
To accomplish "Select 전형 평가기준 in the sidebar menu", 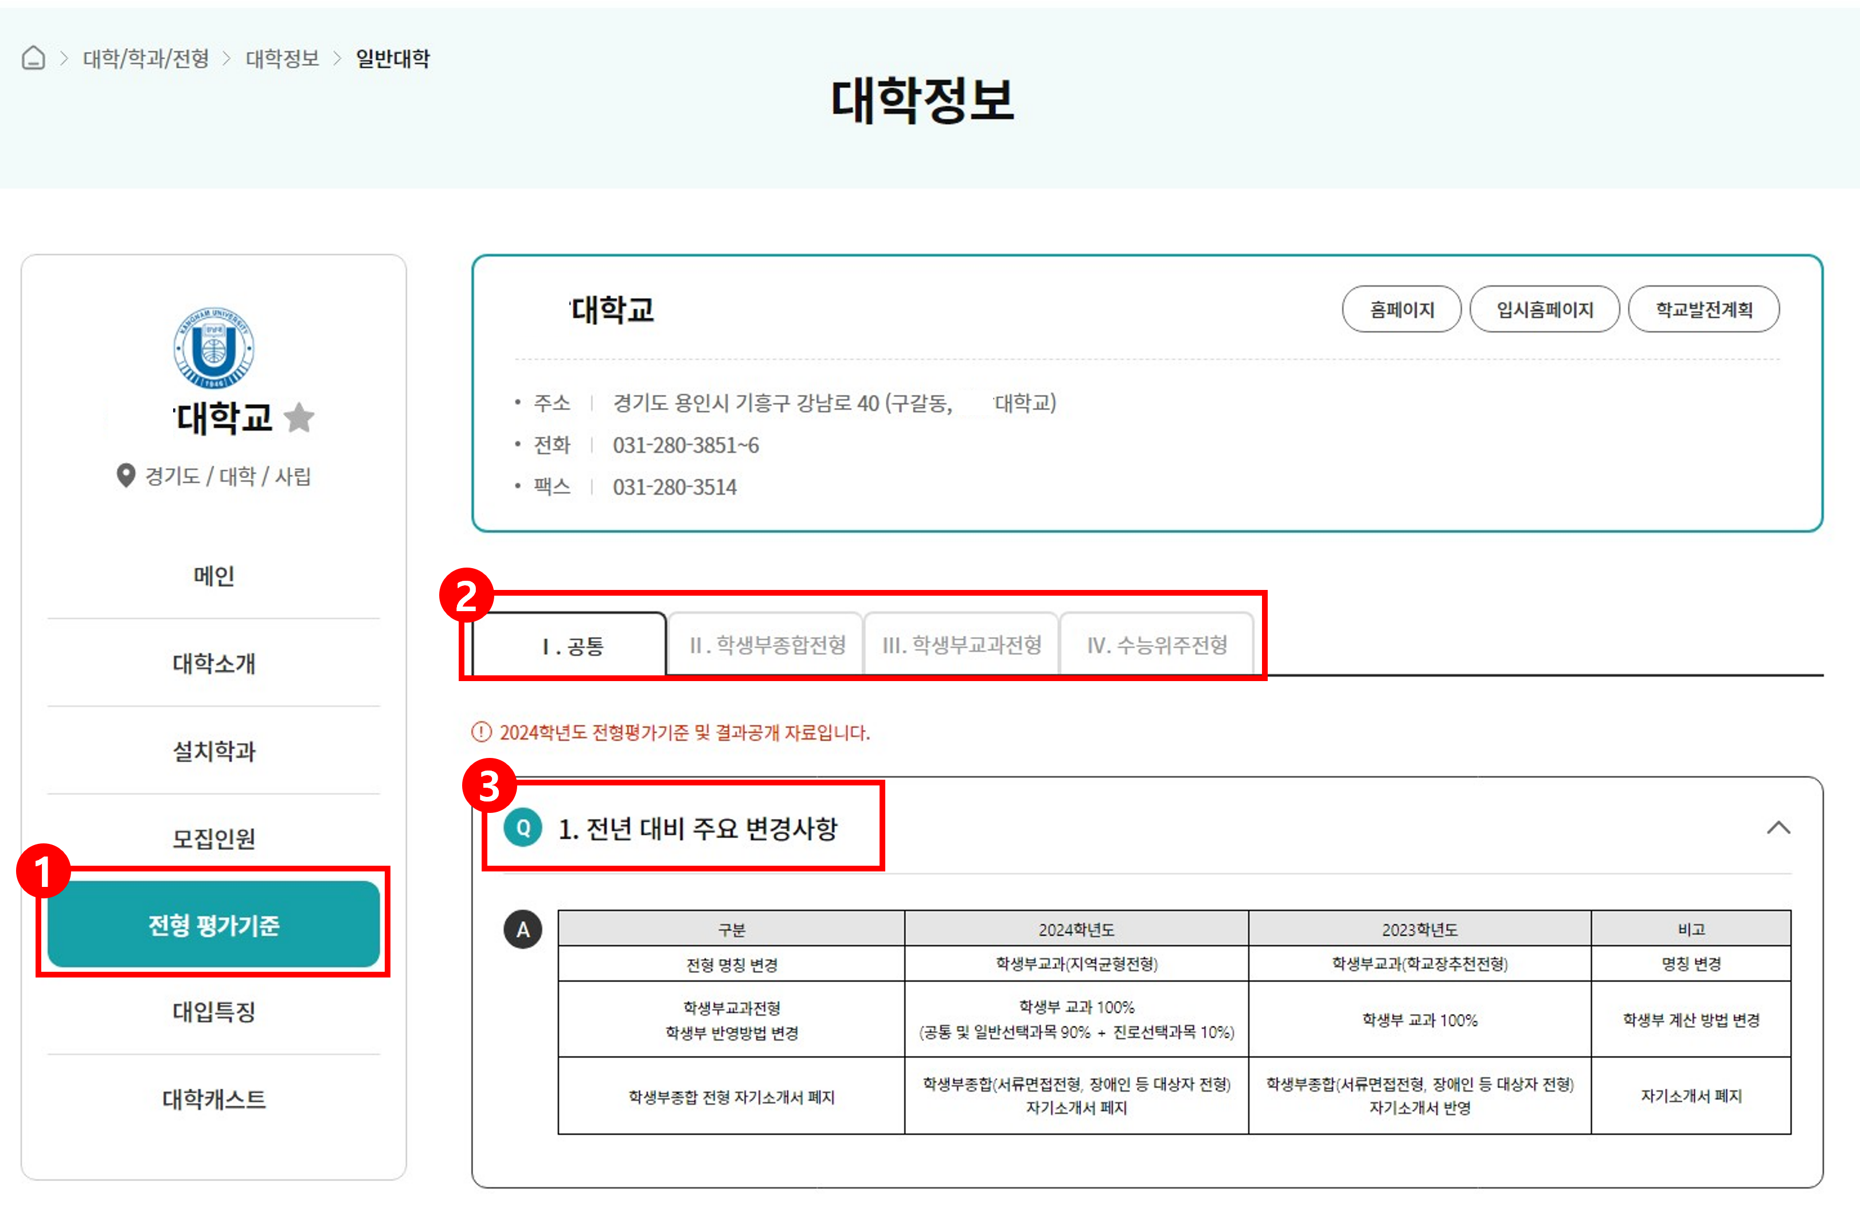I will point(213,925).
